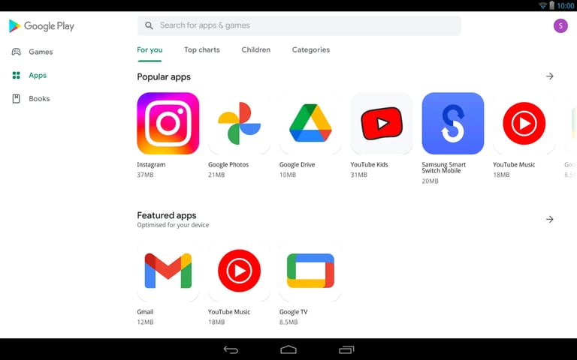
Task: Tap the Android recent apps button
Action: (346, 349)
